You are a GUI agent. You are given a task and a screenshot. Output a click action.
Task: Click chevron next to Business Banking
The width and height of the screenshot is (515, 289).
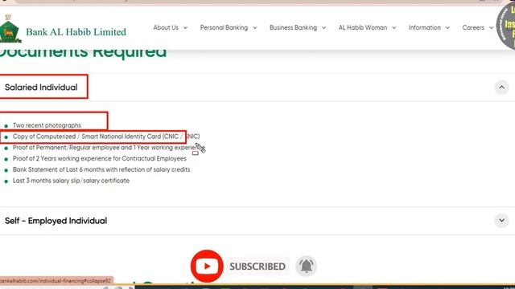click(323, 28)
